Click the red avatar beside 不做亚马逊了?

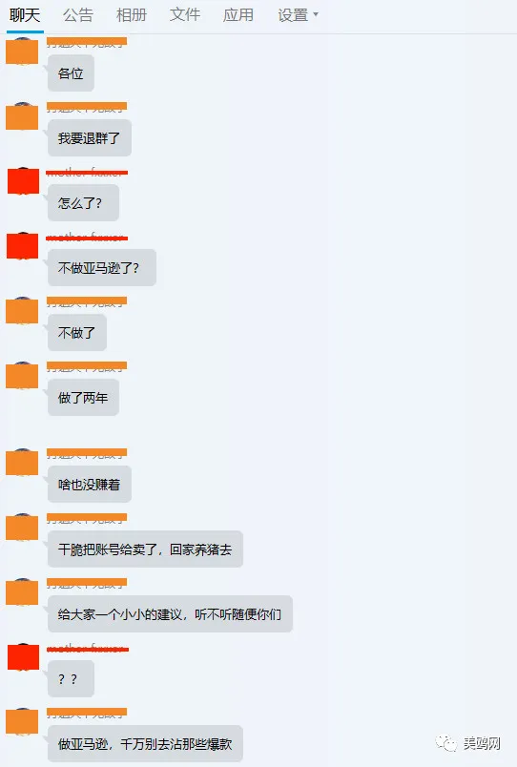tap(23, 245)
